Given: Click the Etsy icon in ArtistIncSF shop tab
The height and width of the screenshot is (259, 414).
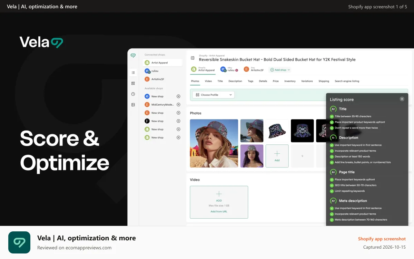Looking at the screenshot, I should click(246, 69).
